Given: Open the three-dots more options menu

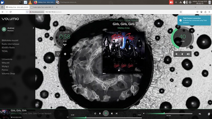Looking at the screenshot, I should click(72, 54).
